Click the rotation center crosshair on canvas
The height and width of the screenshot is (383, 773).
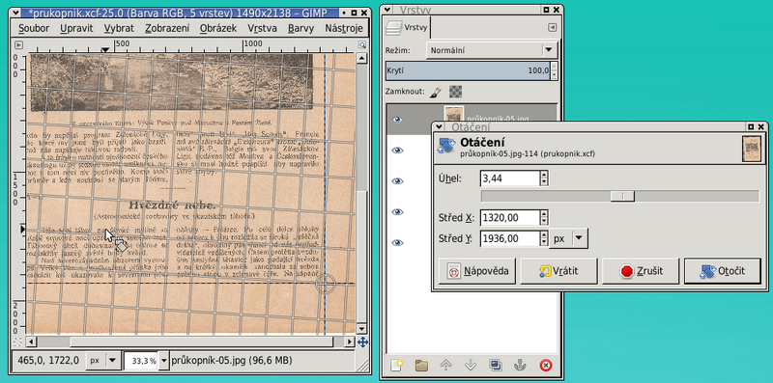(x=325, y=284)
